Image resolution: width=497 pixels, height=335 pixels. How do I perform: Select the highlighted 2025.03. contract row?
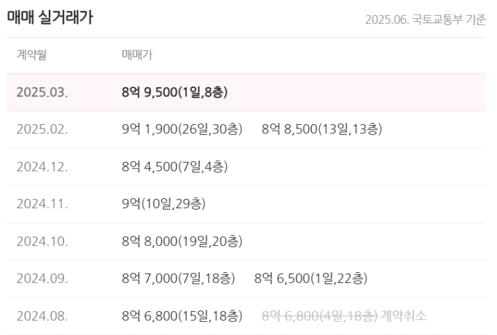(x=246, y=93)
